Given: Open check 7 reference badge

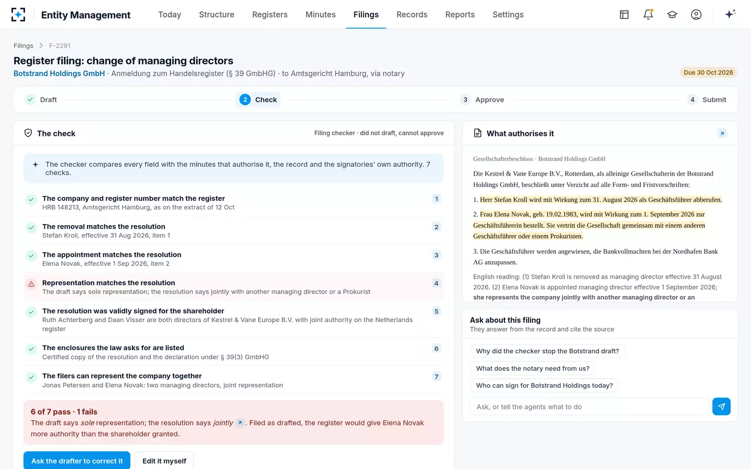Looking at the screenshot, I should (x=437, y=377).
